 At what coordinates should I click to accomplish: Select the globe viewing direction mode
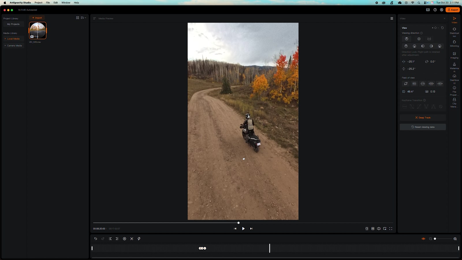pos(419,39)
